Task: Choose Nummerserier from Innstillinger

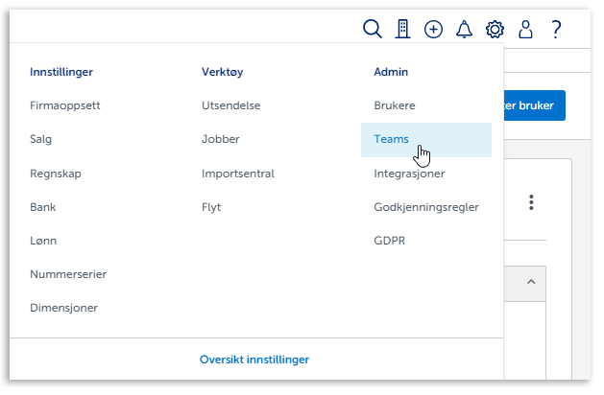Action: tap(68, 274)
